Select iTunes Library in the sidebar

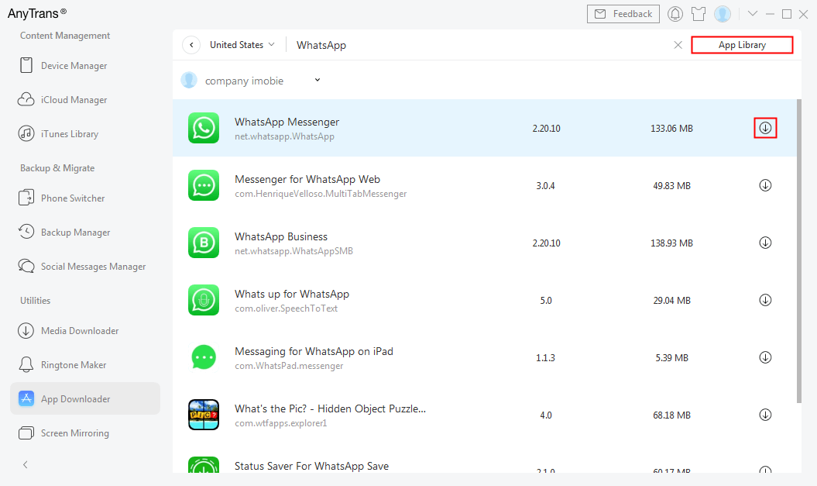tap(70, 133)
